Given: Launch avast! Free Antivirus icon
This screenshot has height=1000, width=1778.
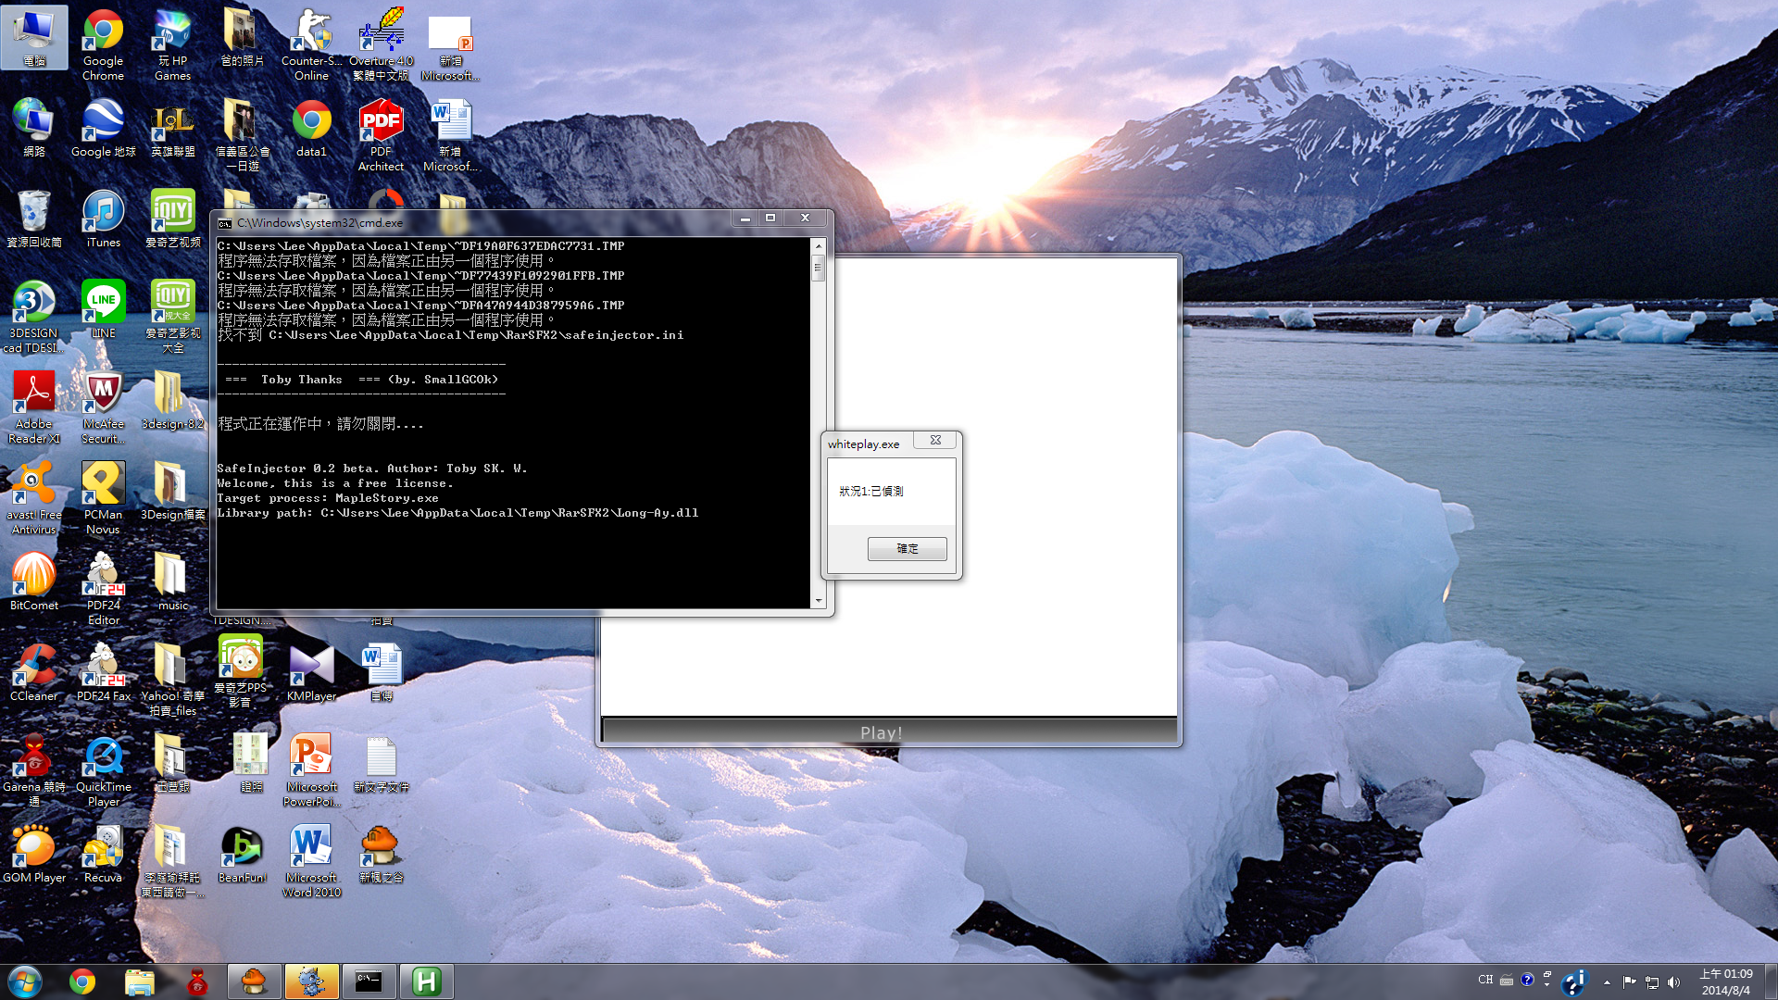Looking at the screenshot, I should coord(34,498).
